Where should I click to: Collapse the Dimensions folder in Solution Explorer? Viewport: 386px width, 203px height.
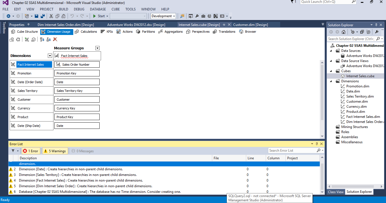click(331, 81)
